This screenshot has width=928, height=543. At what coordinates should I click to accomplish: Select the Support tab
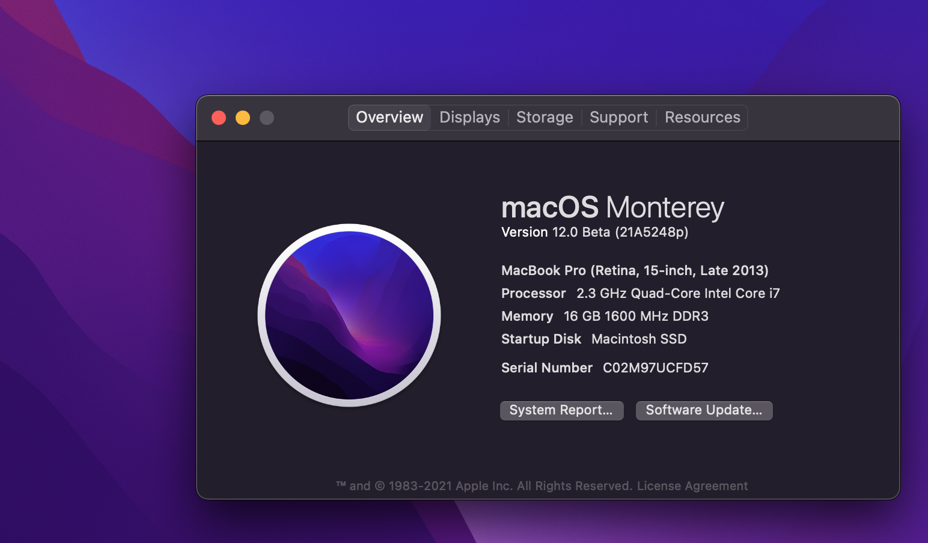[x=618, y=117]
